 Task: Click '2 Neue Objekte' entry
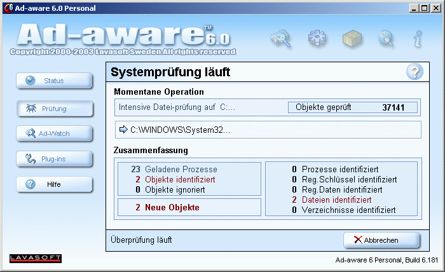167,207
